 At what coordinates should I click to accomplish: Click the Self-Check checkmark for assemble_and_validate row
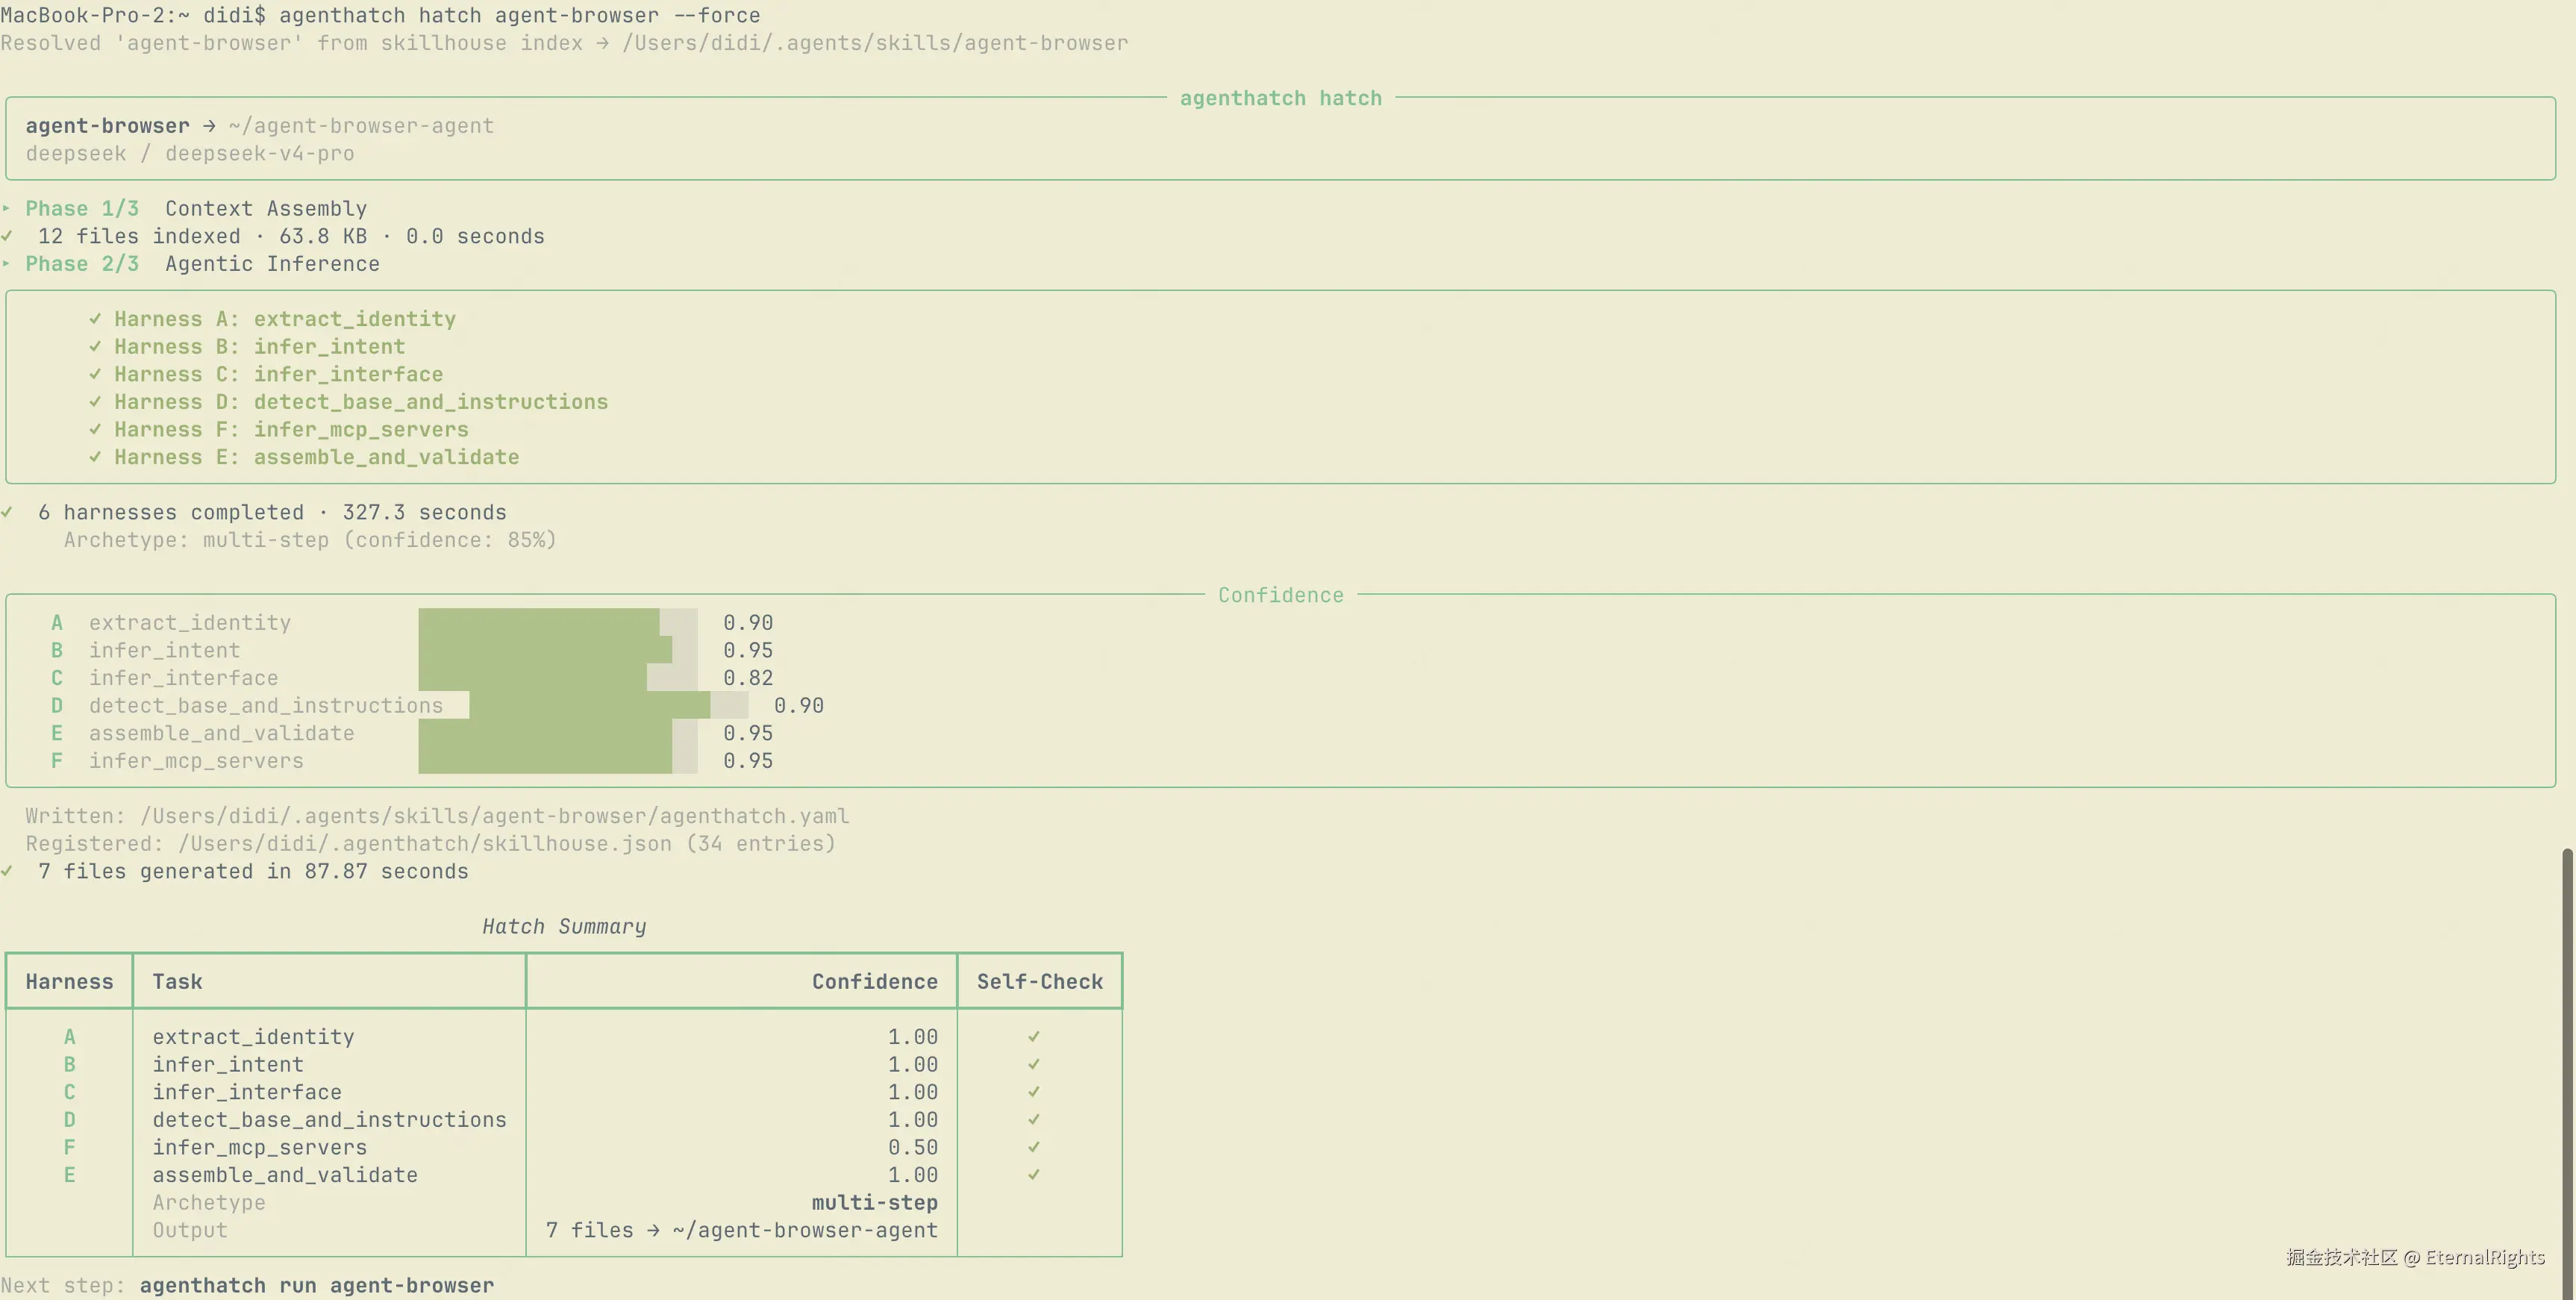point(1034,1175)
